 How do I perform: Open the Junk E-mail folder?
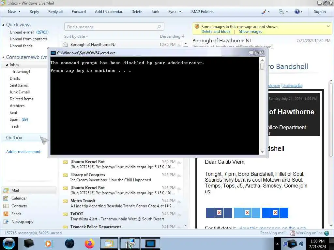[x=20, y=92]
